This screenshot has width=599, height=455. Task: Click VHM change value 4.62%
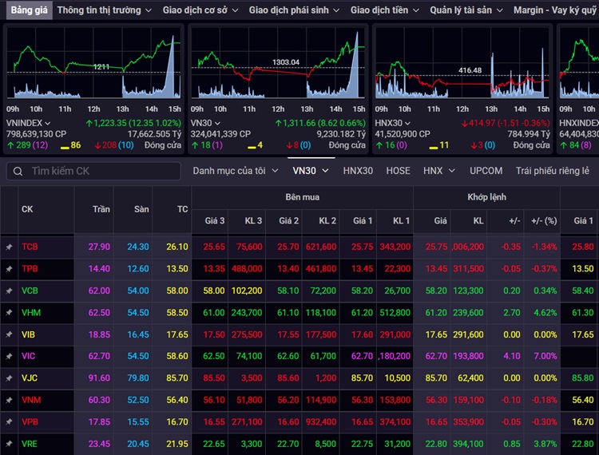(x=545, y=313)
